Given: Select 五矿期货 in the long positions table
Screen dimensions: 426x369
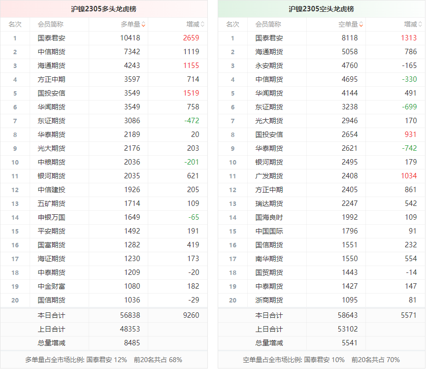Looking at the screenshot, I should pos(51,203).
